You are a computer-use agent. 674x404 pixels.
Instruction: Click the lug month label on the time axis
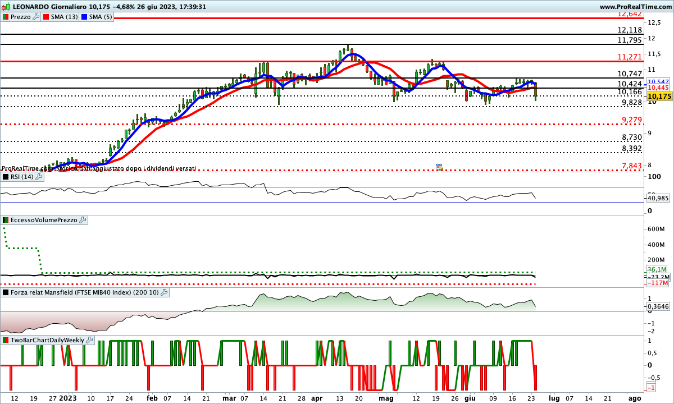[554, 398]
